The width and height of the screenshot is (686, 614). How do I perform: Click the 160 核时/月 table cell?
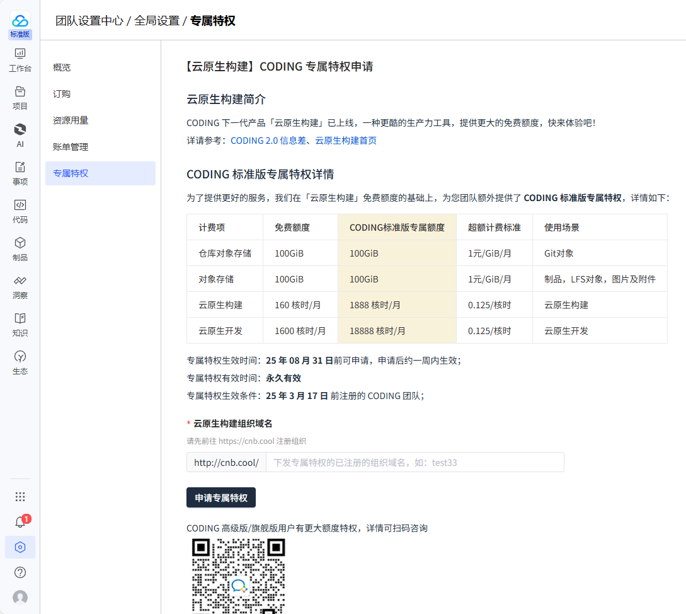[300, 305]
